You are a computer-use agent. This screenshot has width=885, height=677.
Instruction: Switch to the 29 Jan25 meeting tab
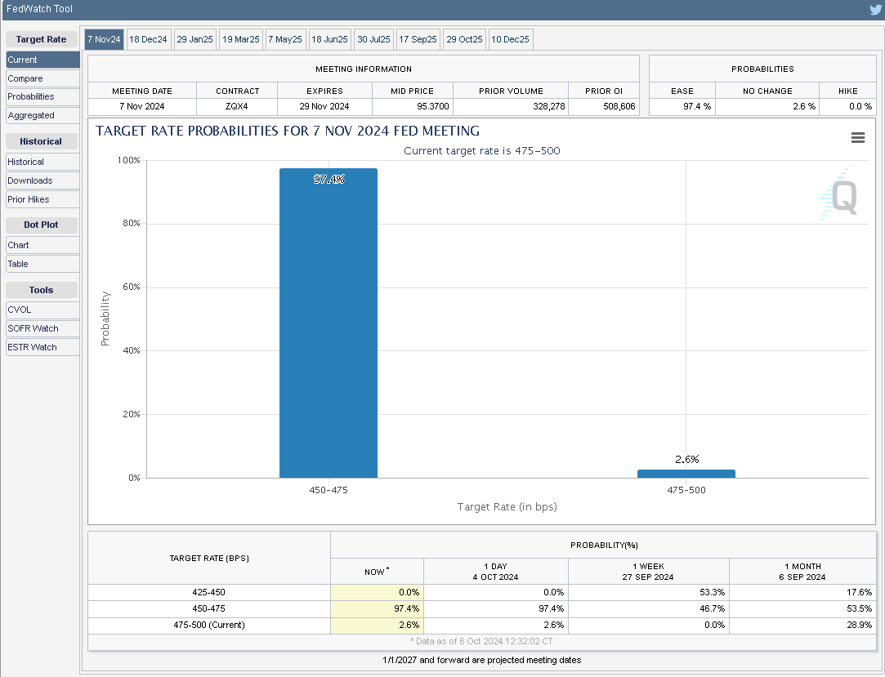(x=194, y=39)
